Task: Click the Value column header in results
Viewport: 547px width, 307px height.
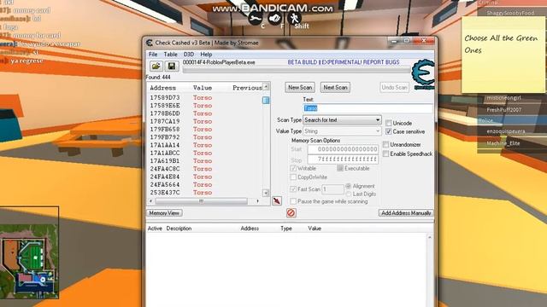Action: point(203,88)
